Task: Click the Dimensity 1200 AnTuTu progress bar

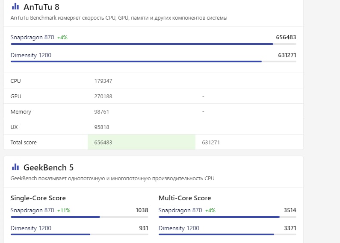Action: [x=153, y=61]
